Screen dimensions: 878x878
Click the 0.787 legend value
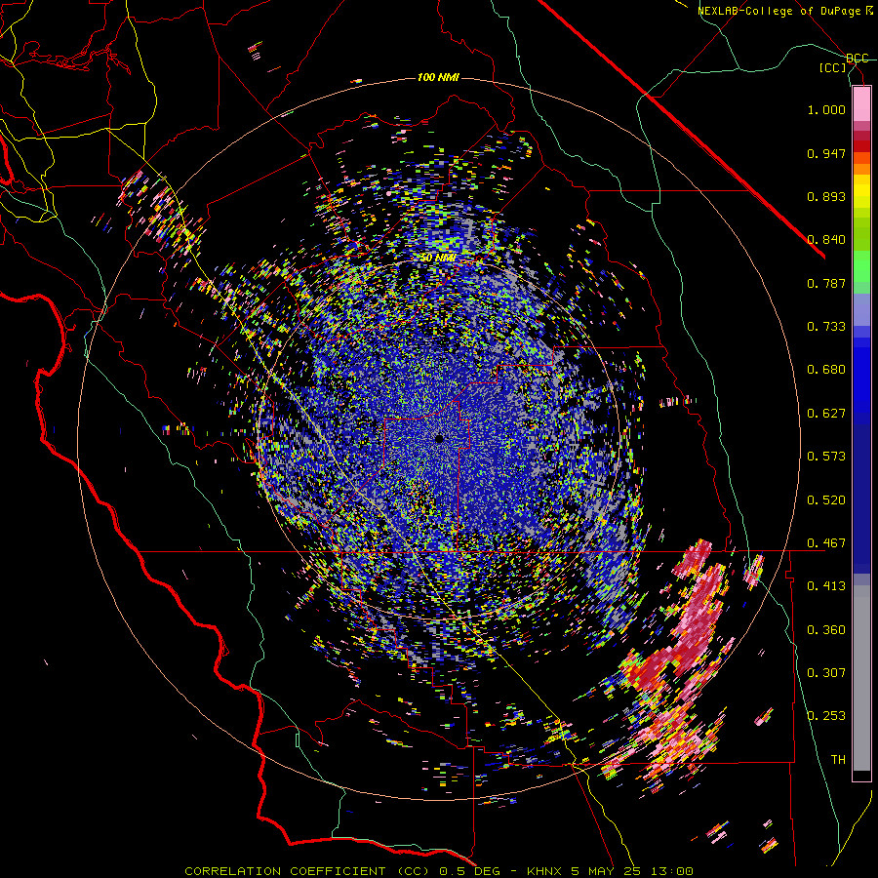coord(826,283)
